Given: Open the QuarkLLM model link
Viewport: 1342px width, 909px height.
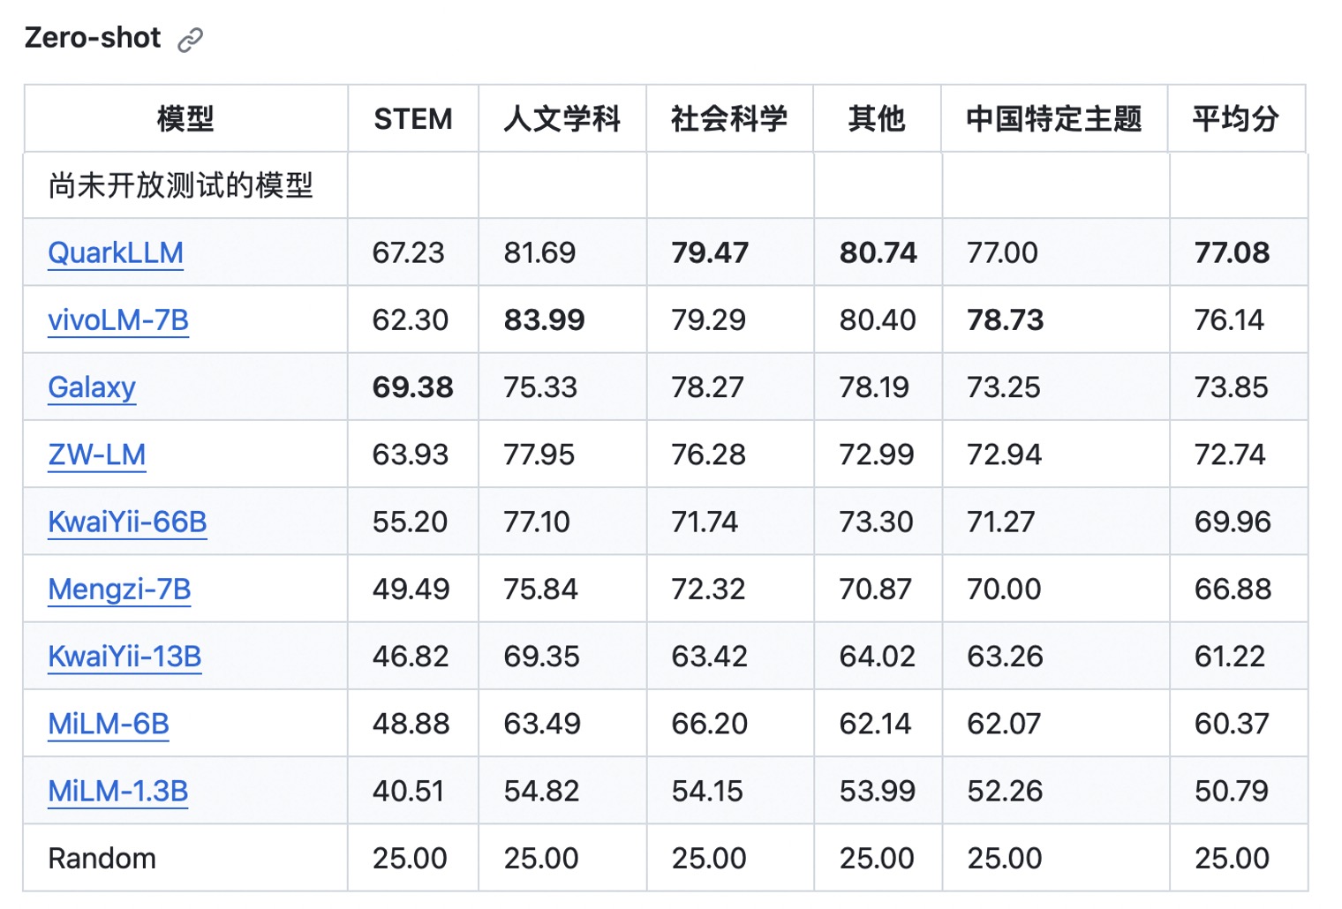Looking at the screenshot, I should pos(116,252).
